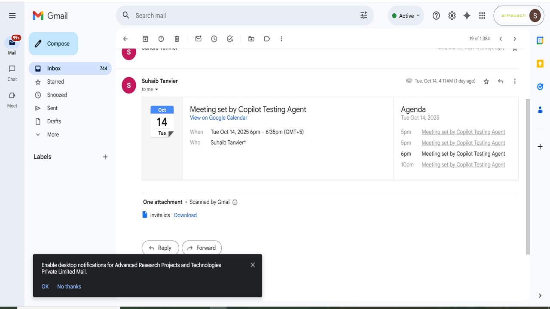Get add-ons plus icon
550x309 pixels.
coord(540,147)
